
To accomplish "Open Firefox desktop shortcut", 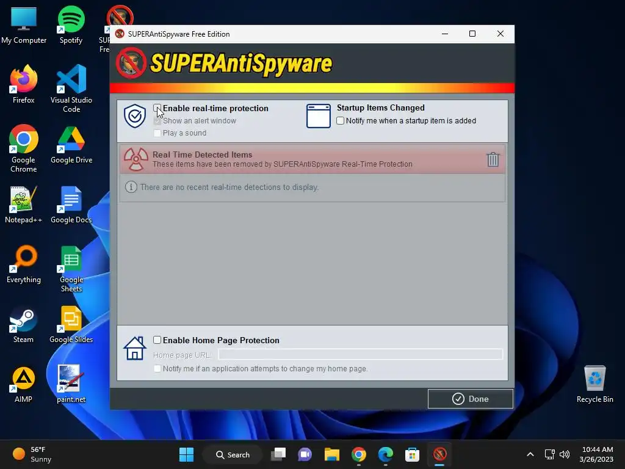I will pos(24,84).
